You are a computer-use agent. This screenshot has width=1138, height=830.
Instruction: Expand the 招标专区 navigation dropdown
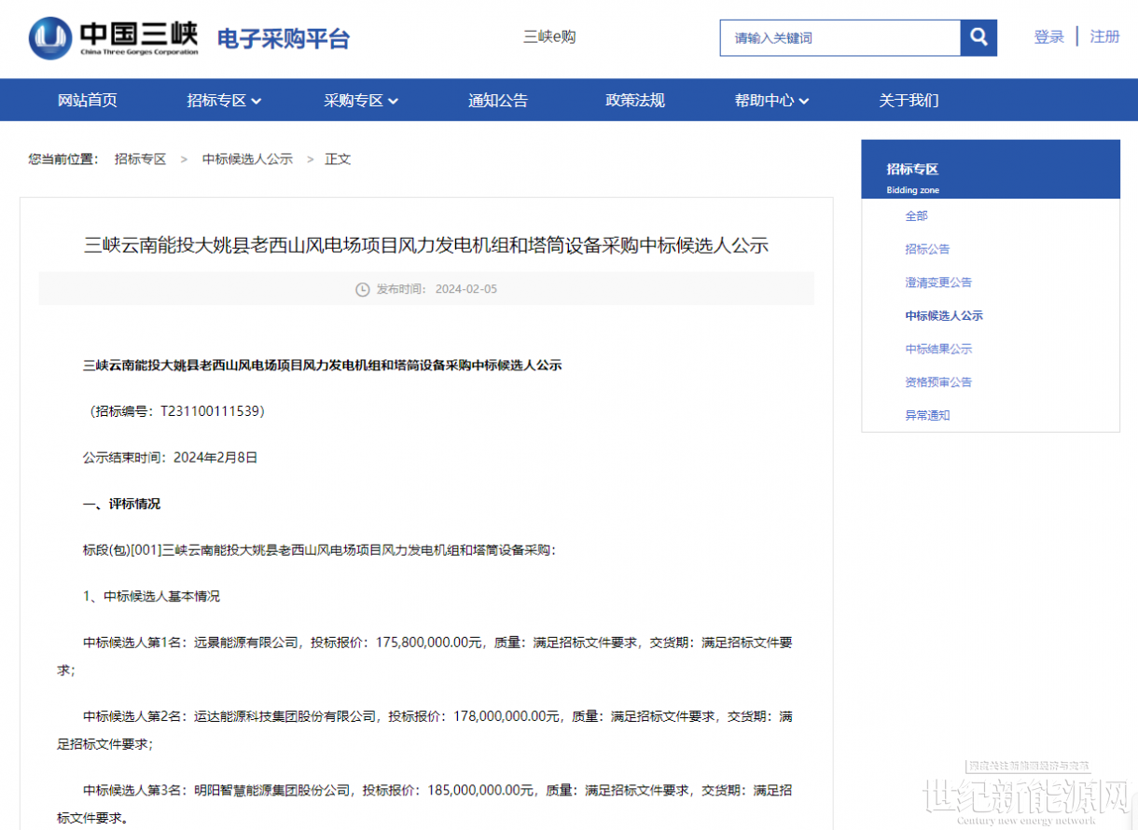click(224, 100)
